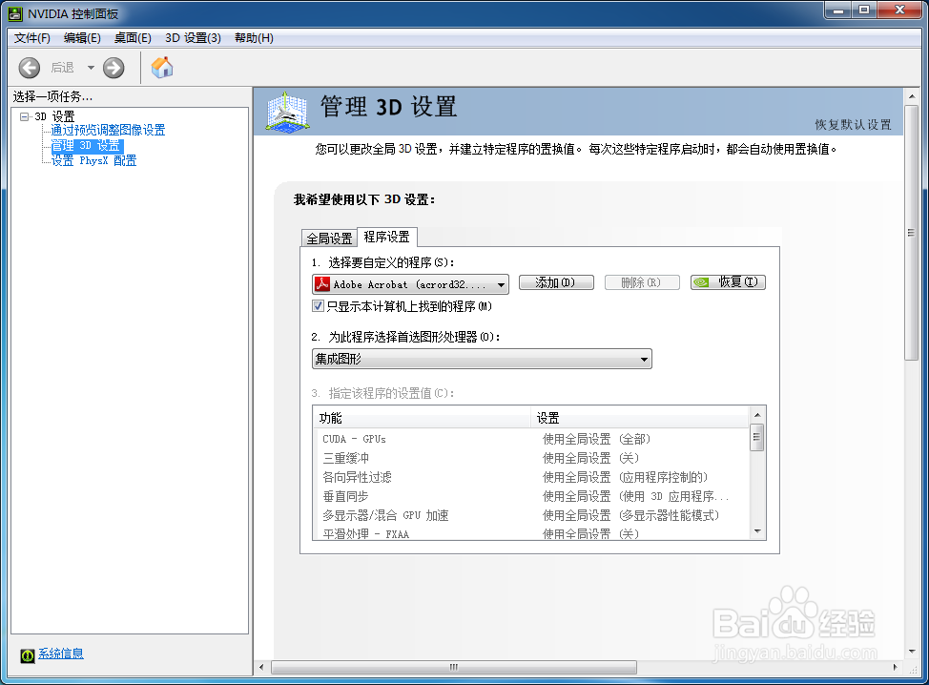Open the Home icon in toolbar

point(162,68)
